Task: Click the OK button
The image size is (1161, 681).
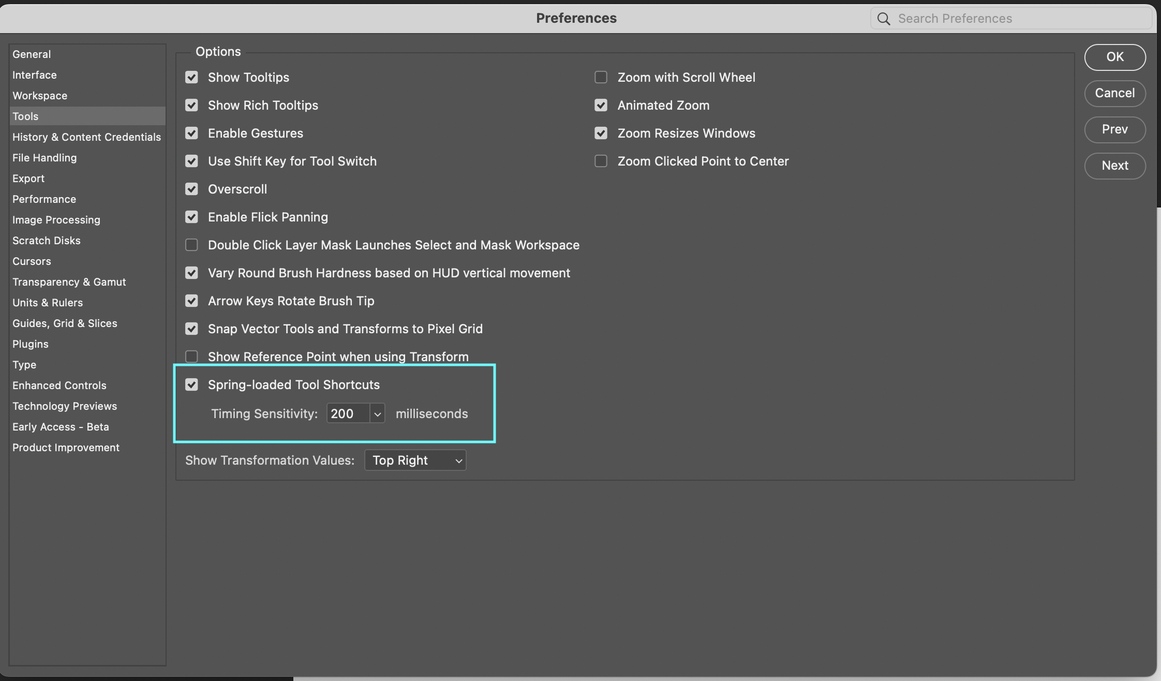Action: [x=1114, y=57]
